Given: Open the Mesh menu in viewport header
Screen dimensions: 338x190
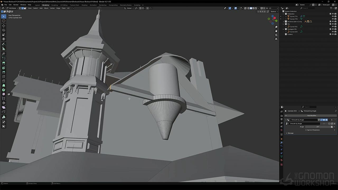Looking at the screenshot, I should [46, 8].
